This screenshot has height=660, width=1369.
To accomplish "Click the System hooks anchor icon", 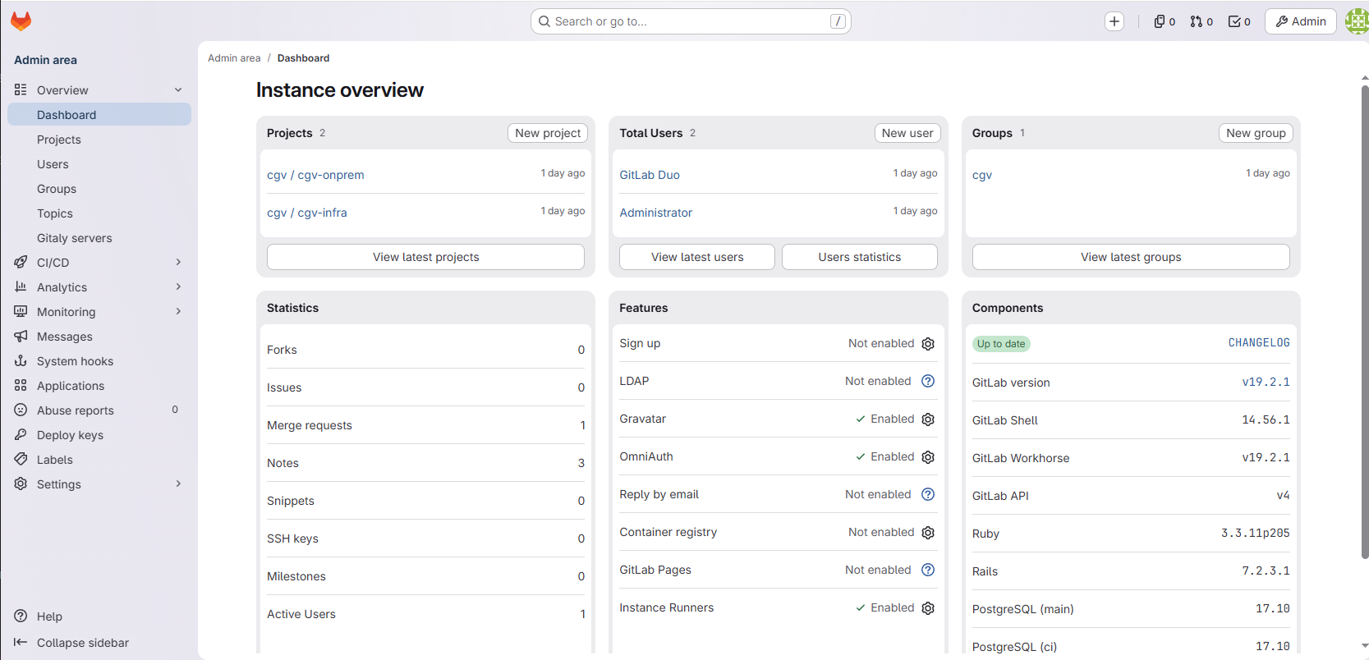I will pyautogui.click(x=21, y=360).
